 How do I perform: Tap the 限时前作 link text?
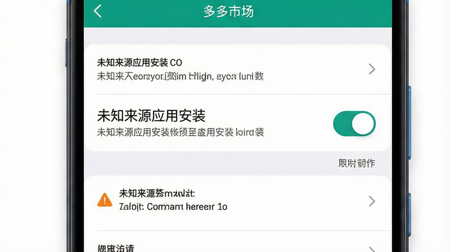(x=356, y=163)
